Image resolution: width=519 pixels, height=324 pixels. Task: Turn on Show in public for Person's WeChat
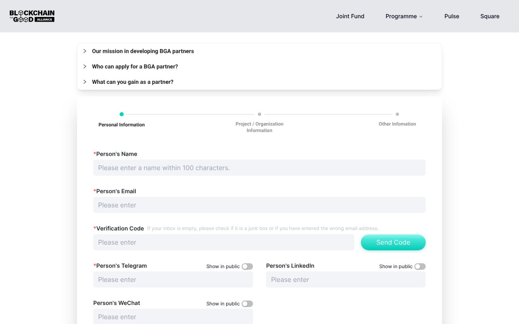(x=247, y=304)
